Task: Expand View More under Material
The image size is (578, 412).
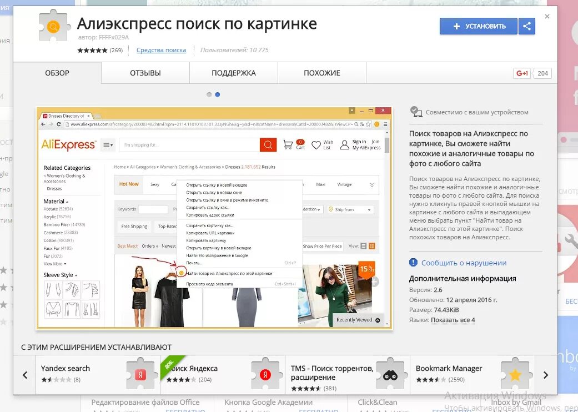Action: tap(55, 264)
